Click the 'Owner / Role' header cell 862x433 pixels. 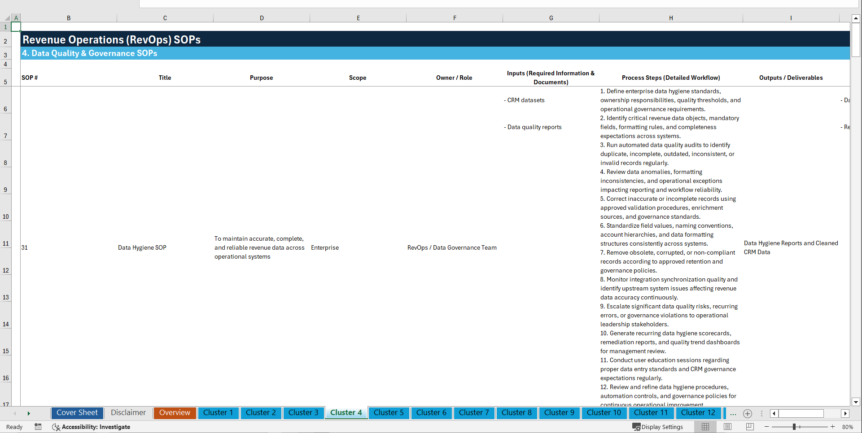point(454,78)
